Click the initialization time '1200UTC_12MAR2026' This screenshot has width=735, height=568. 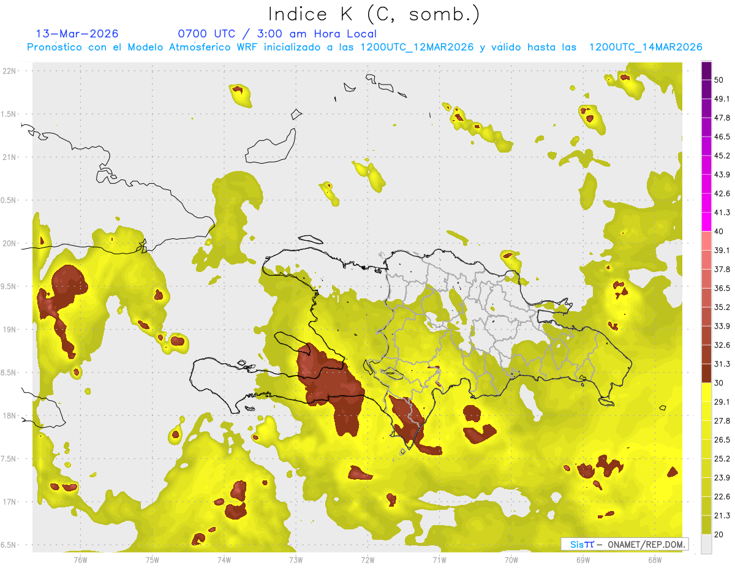pos(417,47)
